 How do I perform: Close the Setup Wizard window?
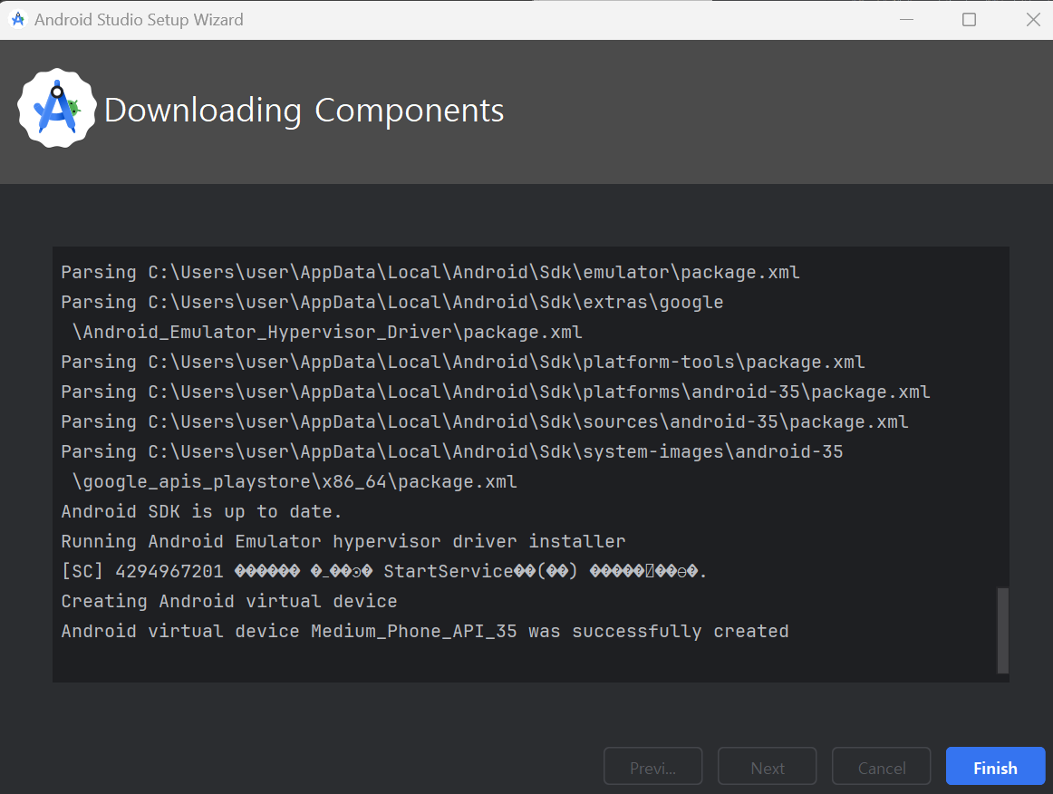coord(1033,19)
